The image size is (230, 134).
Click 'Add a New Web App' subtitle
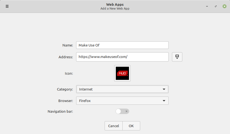tap(115, 8)
